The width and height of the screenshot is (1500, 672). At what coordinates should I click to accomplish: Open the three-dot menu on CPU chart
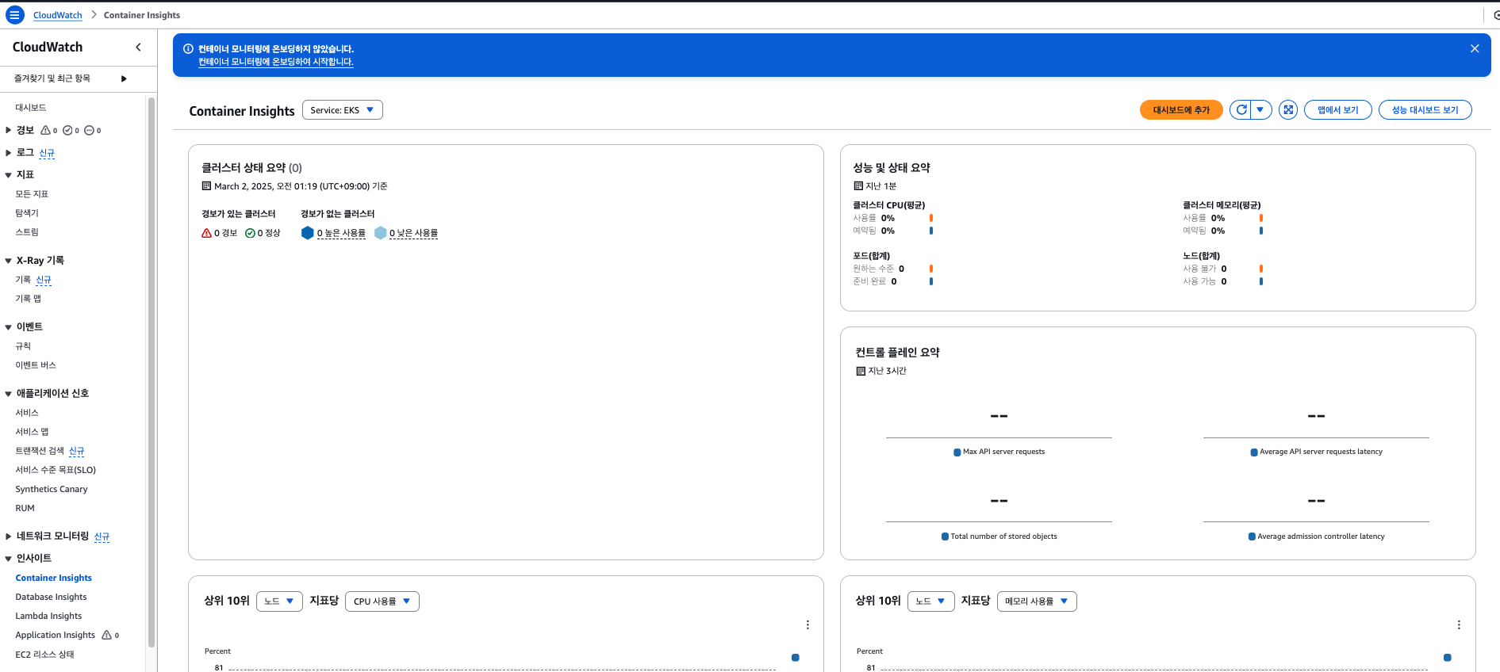[808, 625]
